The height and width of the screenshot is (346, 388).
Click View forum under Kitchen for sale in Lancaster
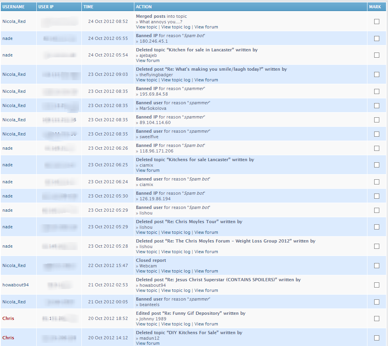[148, 61]
